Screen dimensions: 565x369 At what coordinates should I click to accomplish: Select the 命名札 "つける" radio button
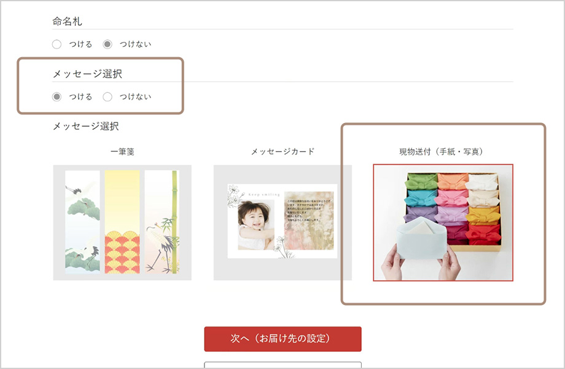(x=56, y=44)
